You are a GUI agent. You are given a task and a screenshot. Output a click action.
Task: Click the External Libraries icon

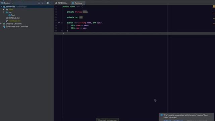point(4,24)
